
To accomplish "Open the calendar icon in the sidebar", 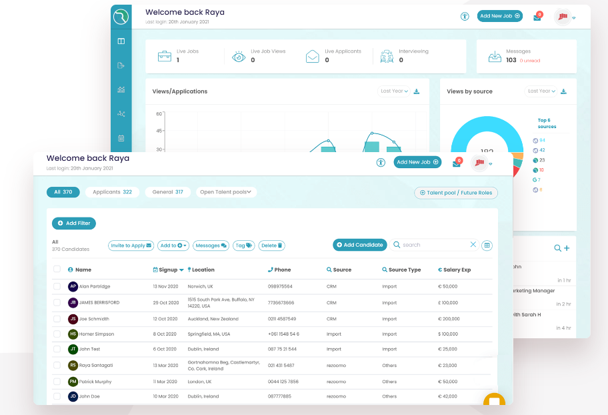I will coord(121,137).
